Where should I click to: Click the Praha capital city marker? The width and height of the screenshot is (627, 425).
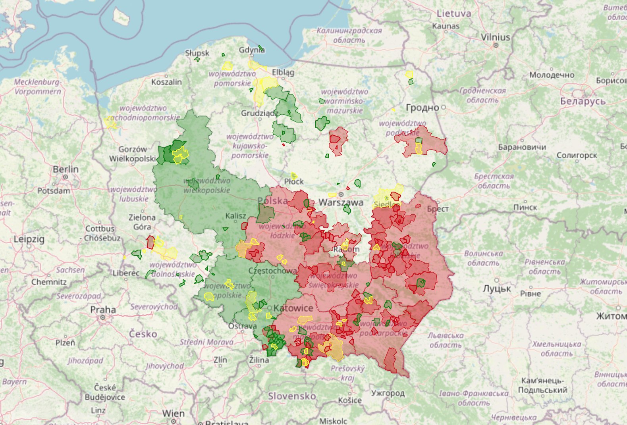coord(103,317)
